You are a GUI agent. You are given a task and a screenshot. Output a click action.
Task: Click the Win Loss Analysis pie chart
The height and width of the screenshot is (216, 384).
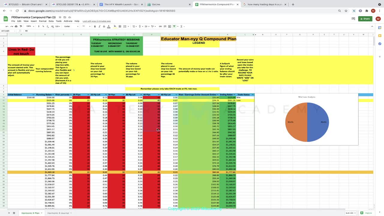(x=307, y=122)
